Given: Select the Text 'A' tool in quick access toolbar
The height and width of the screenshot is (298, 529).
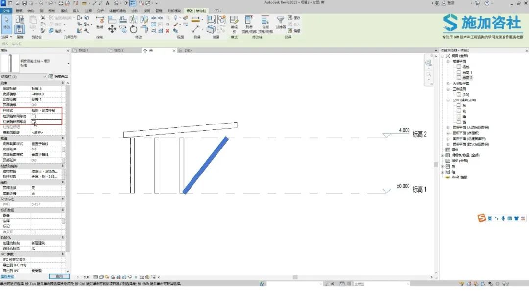Looking at the screenshot, I should tap(108, 3).
